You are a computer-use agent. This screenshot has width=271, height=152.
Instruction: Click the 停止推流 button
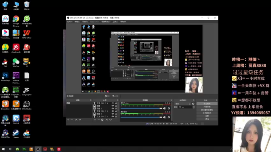pos(207,104)
